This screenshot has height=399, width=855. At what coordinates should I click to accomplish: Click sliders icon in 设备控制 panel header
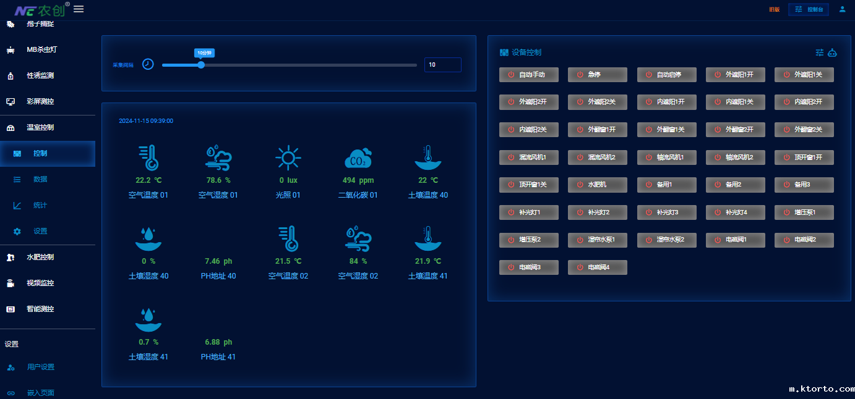(x=820, y=52)
